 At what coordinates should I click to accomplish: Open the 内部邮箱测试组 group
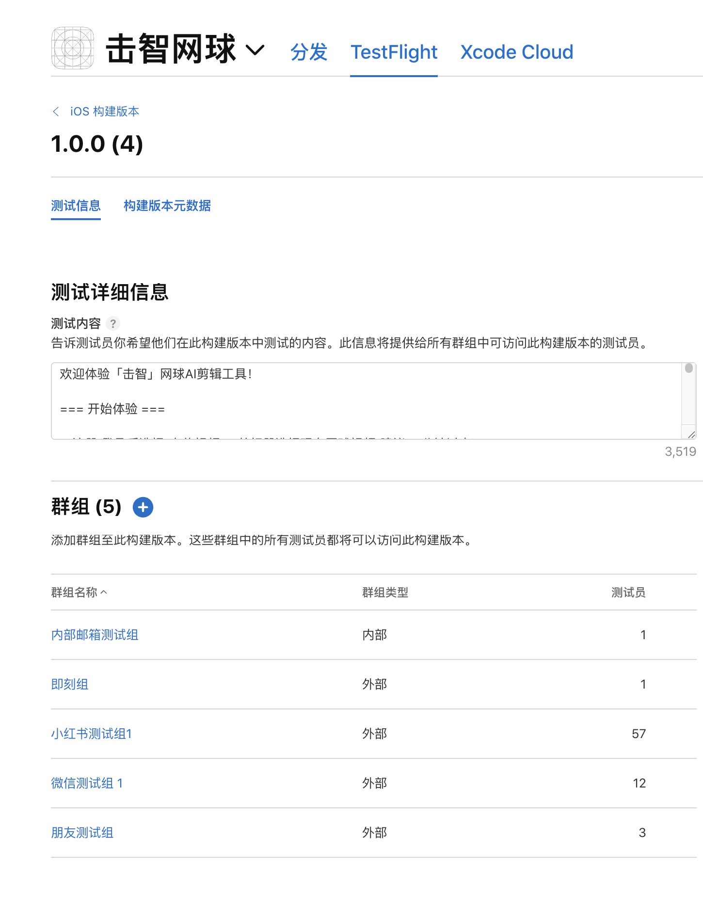[95, 635]
